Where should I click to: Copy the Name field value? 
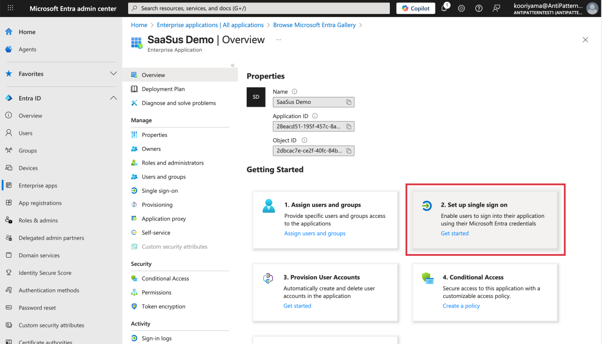349,102
